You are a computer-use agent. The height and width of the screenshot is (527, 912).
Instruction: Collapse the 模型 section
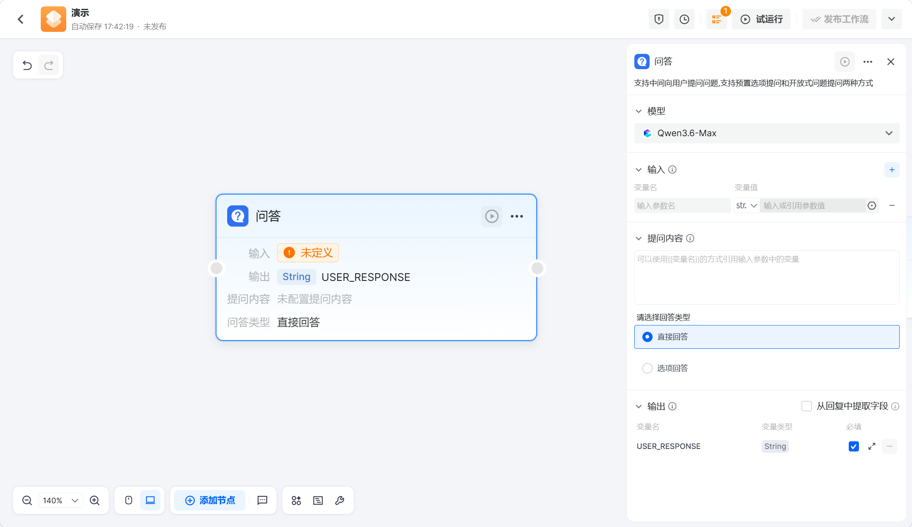[x=639, y=111]
